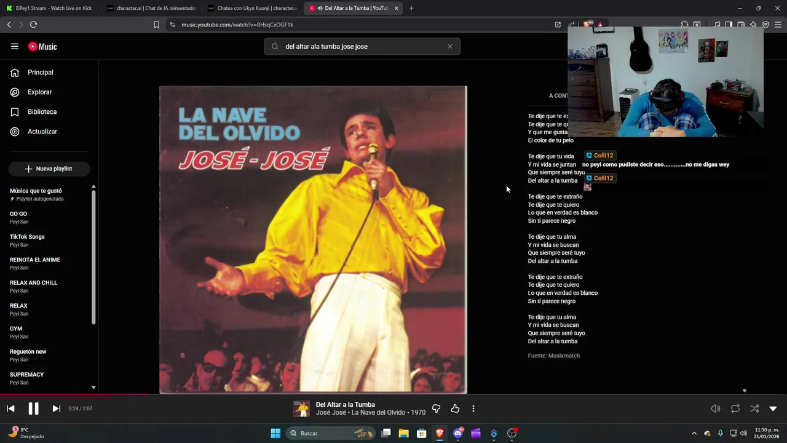
Task: Open Discord from the taskbar
Action: pyautogui.click(x=457, y=433)
